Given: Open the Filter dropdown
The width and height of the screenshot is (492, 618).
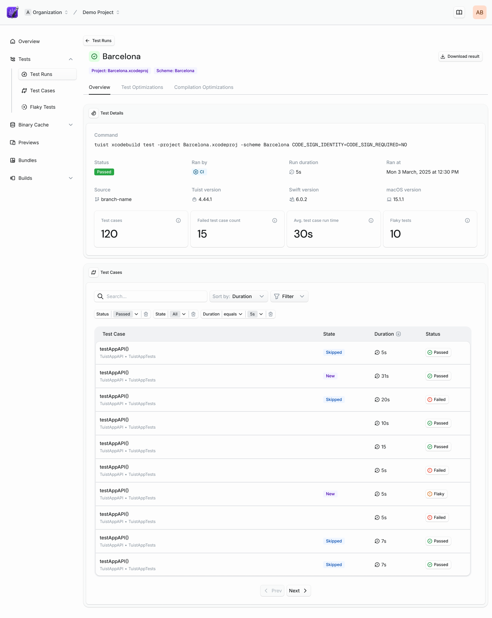Looking at the screenshot, I should [289, 296].
